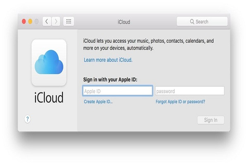Click the magnifying glass in the Search field
This screenshot has height=165, width=248.
tap(192, 21)
